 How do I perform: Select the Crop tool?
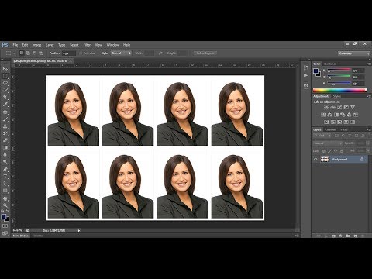pos(5,98)
